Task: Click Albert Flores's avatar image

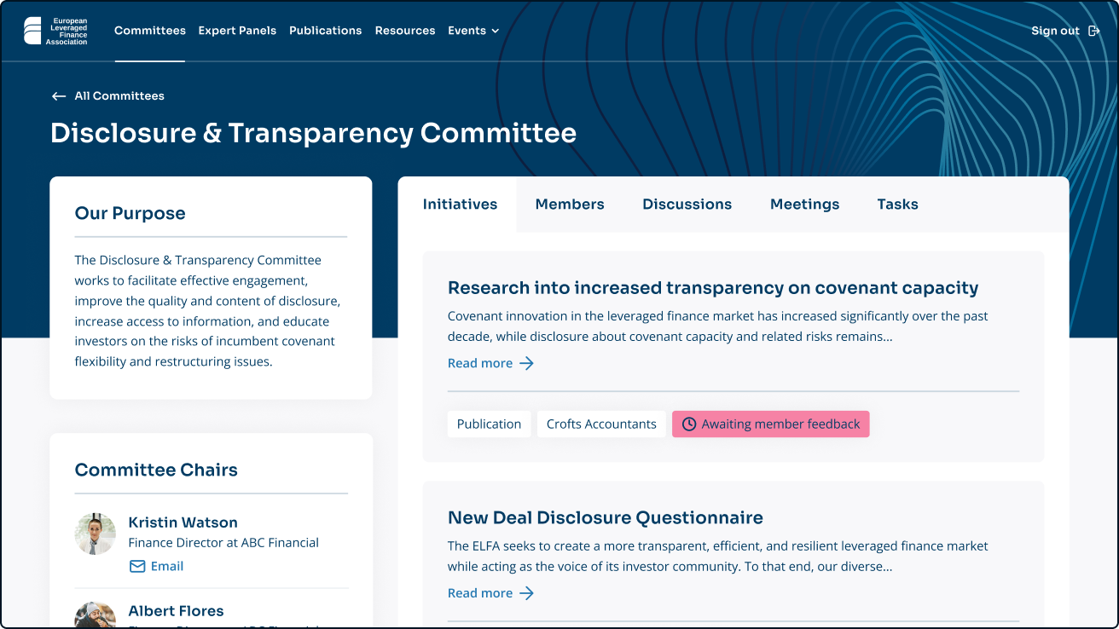Action: click(95, 615)
